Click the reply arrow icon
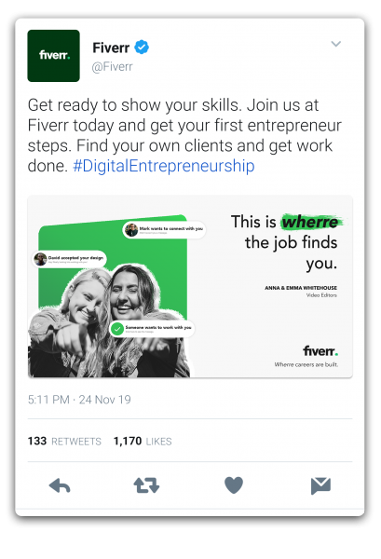 point(60,485)
